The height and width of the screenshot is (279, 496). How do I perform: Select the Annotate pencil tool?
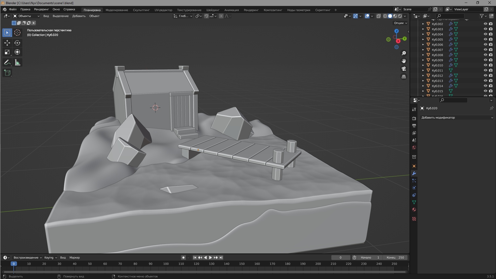tap(7, 63)
